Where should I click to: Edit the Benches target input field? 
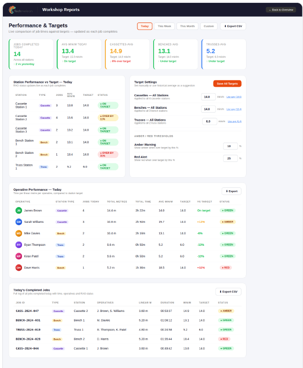208,109
